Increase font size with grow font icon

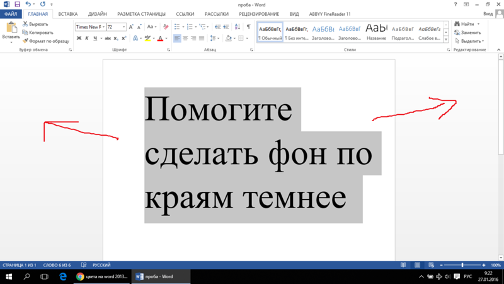(131, 27)
